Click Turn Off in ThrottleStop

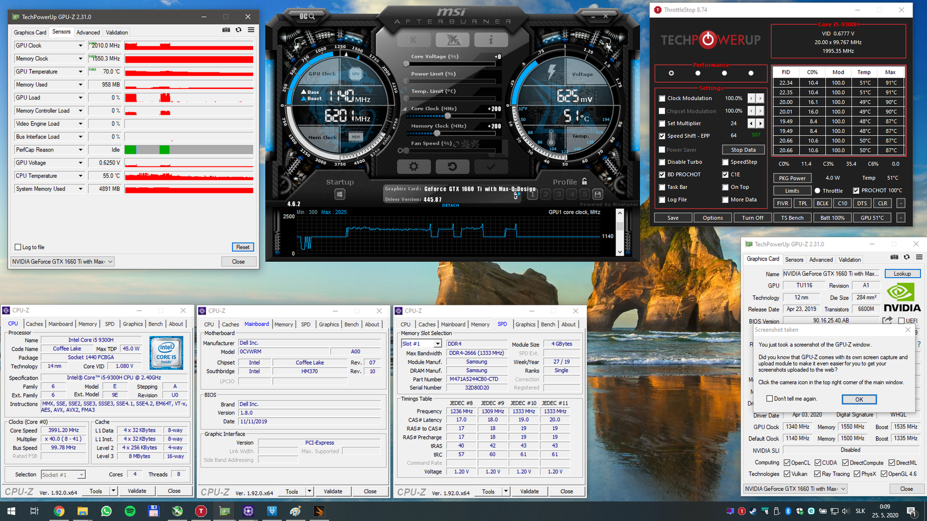[x=753, y=218]
